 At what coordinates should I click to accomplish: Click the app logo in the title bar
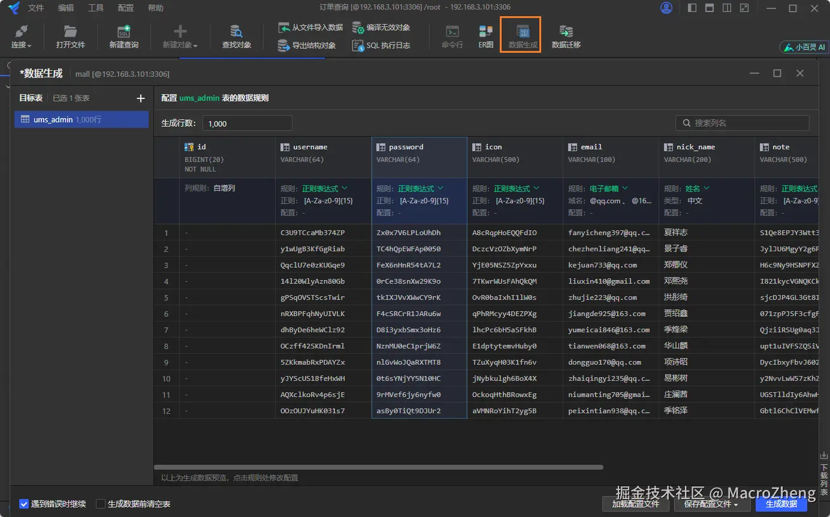coord(14,8)
